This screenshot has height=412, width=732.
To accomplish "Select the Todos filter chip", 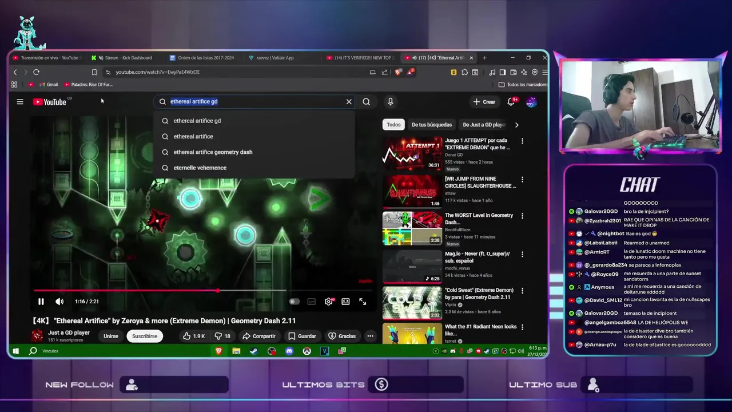I will 393,125.
